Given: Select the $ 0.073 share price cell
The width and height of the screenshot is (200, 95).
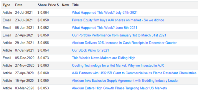Looking at the screenshot, I should pos(43,58).
